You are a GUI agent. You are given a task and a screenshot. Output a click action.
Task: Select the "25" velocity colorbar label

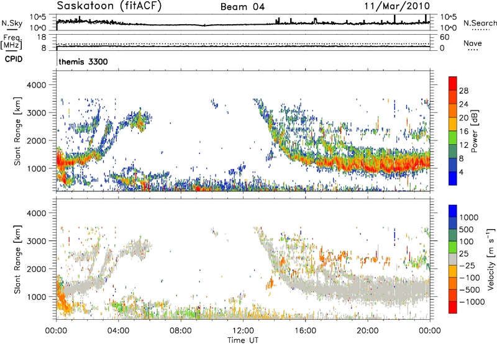463,254
